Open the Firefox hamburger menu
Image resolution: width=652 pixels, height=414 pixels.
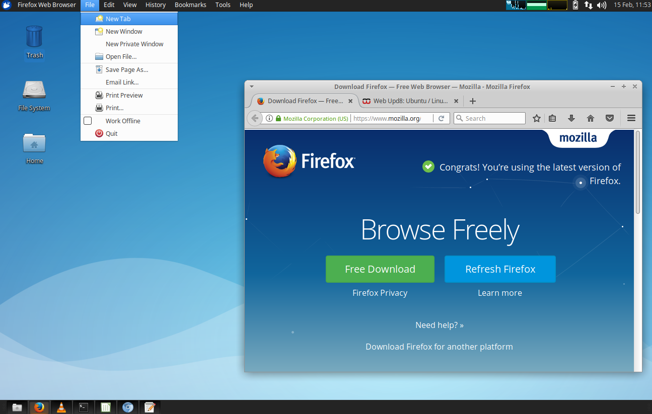tap(631, 118)
